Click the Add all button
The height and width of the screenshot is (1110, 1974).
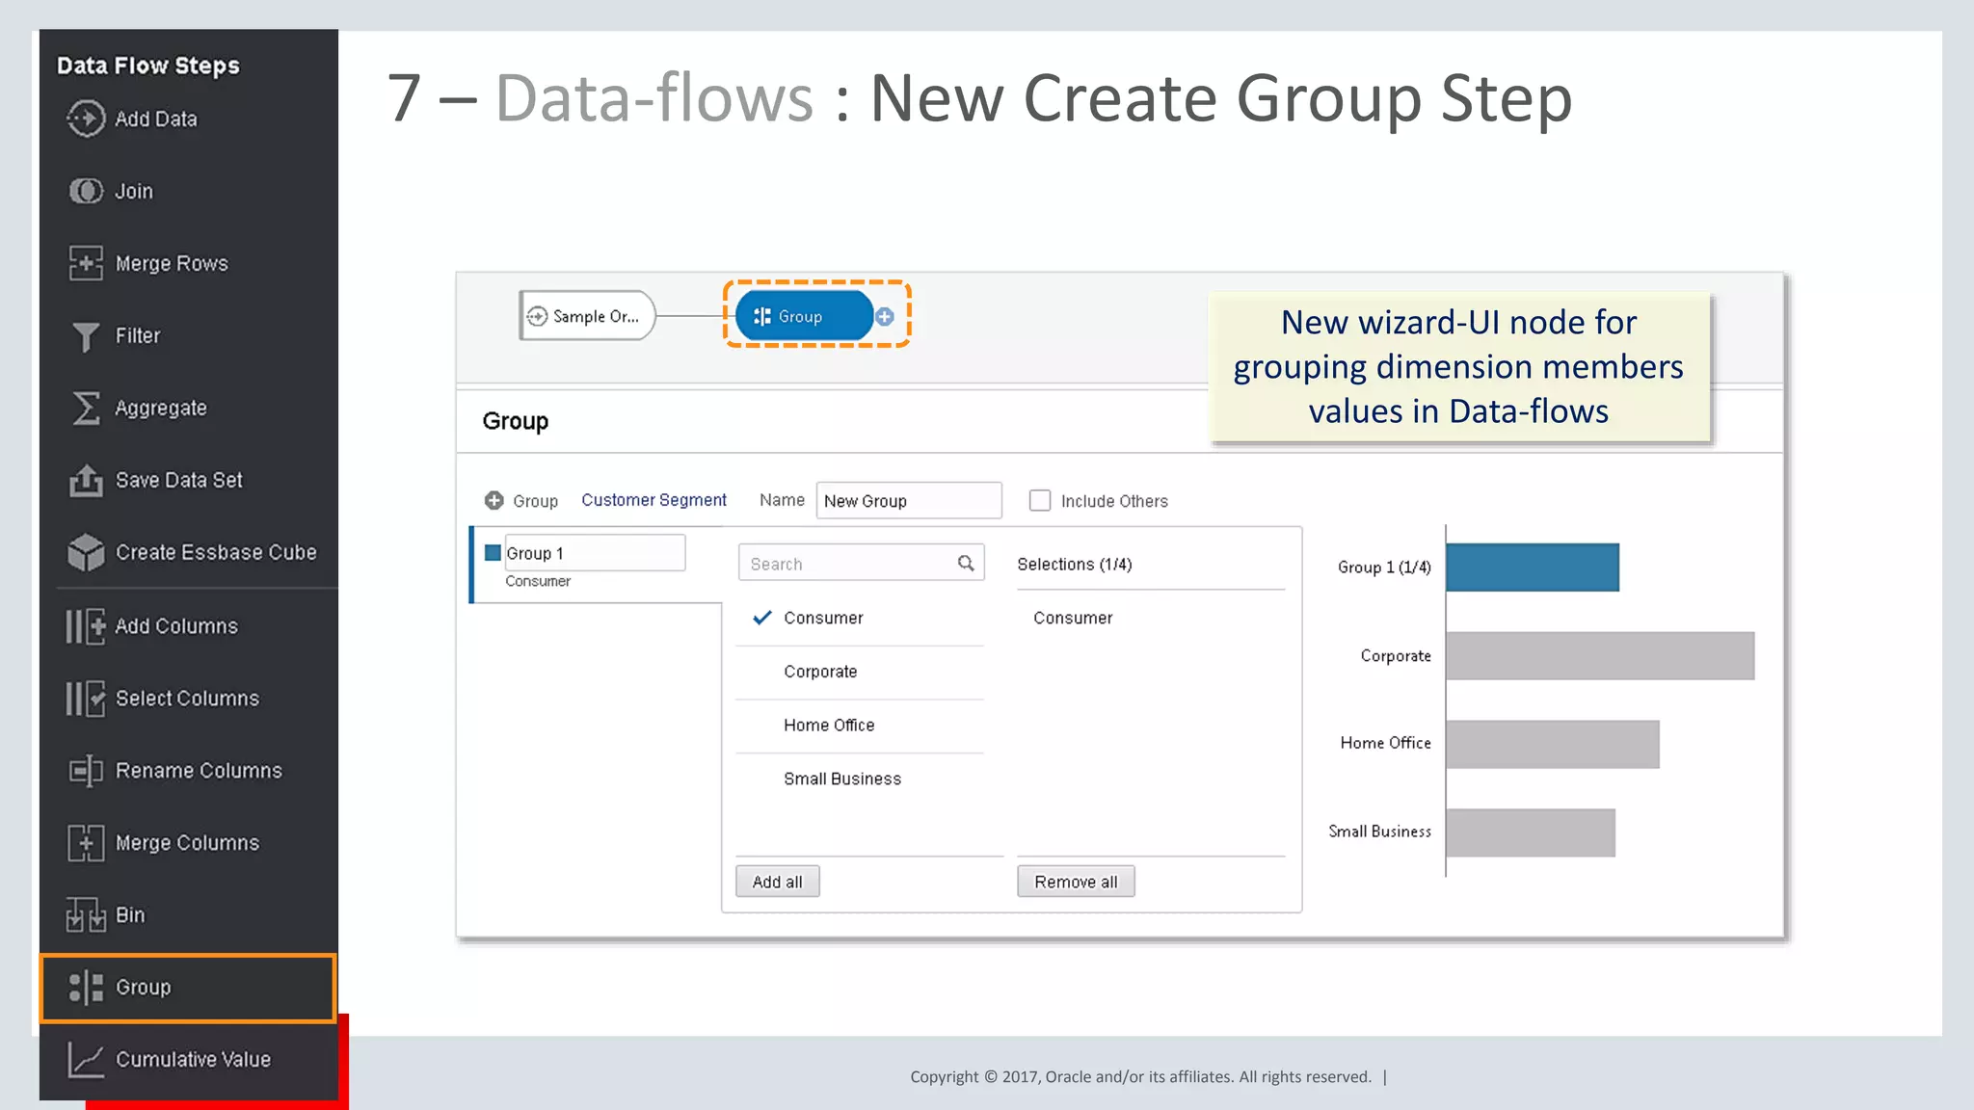coord(778,882)
